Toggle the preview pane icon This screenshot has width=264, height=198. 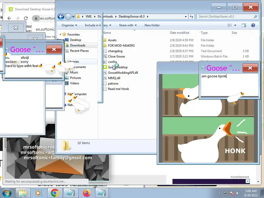pos(244,25)
